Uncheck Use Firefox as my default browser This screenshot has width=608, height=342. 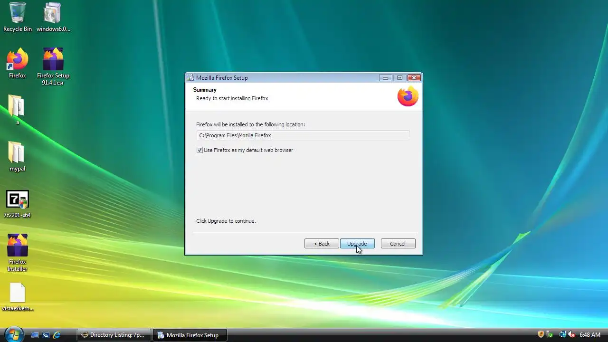(x=199, y=150)
